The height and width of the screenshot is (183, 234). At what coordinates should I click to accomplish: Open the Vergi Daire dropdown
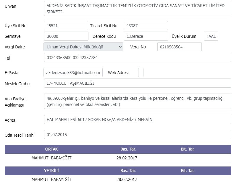click(x=83, y=47)
